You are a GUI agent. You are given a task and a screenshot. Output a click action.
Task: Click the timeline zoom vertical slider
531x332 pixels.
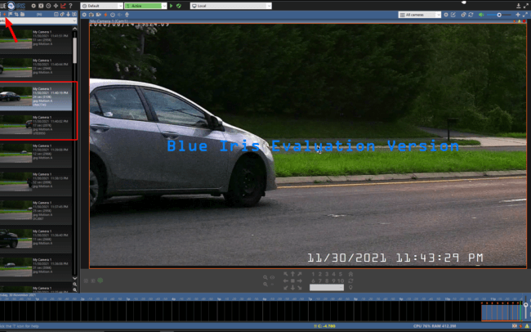526,307
